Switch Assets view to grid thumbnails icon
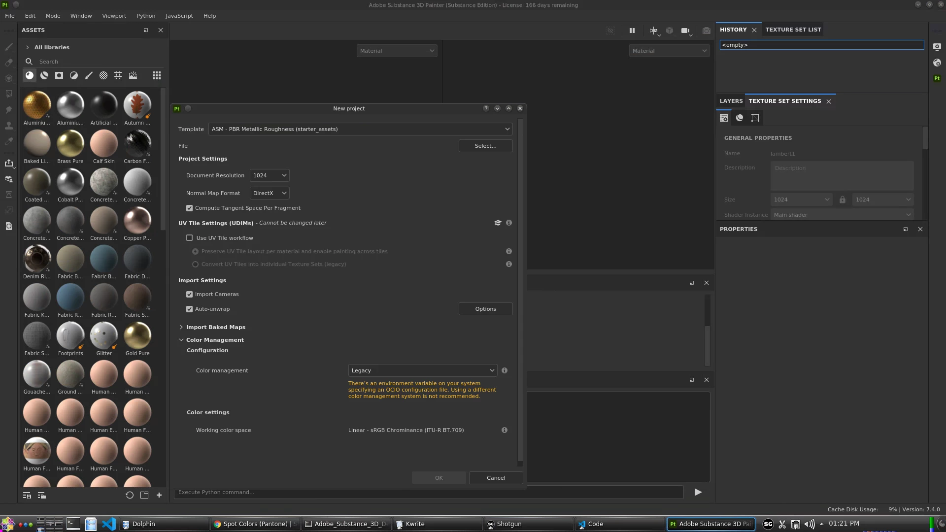Viewport: 946px width, 532px height. pos(157,75)
